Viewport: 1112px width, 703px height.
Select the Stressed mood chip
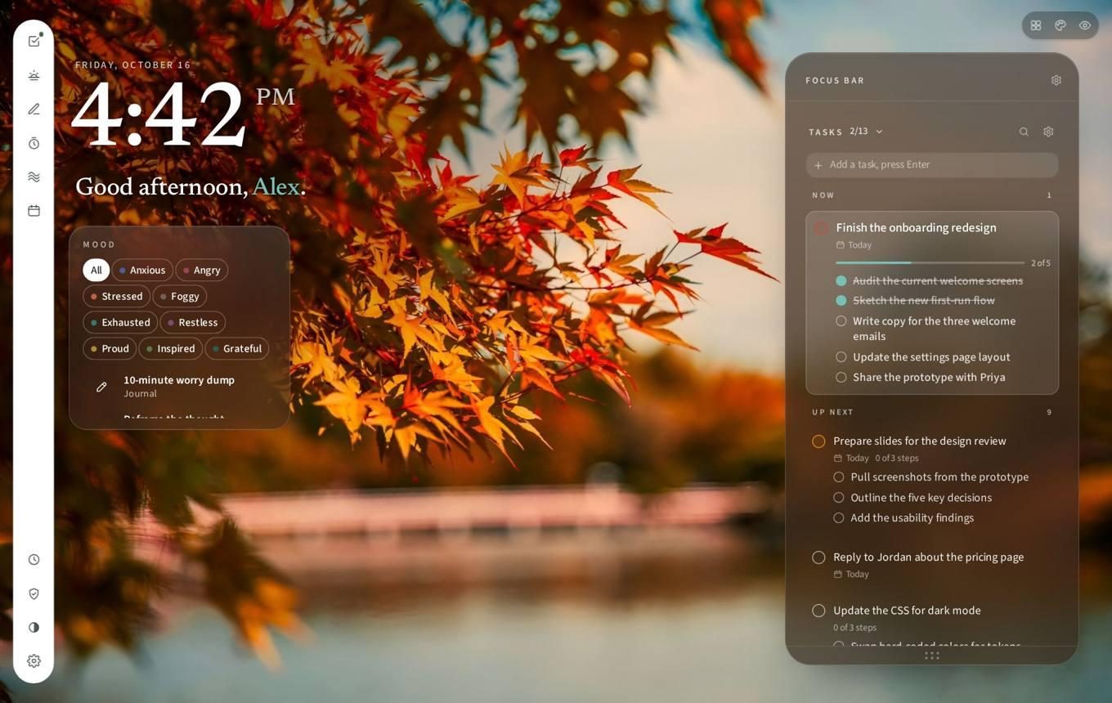[116, 297]
